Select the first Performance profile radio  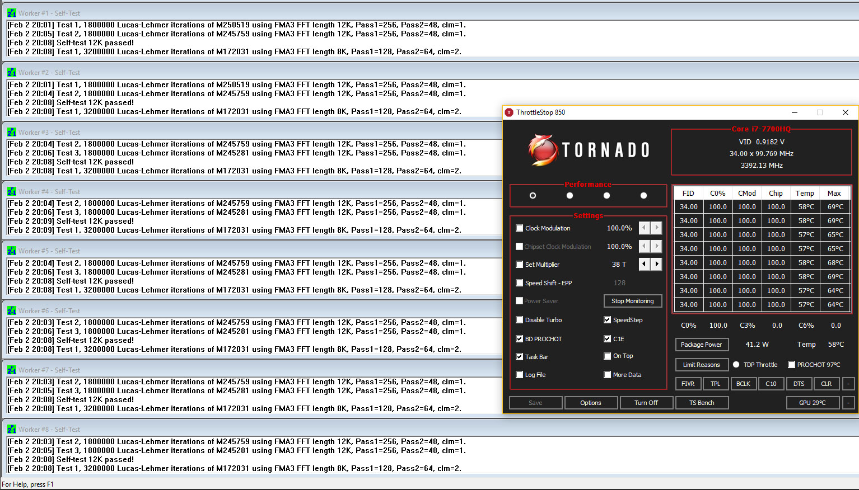(x=533, y=195)
